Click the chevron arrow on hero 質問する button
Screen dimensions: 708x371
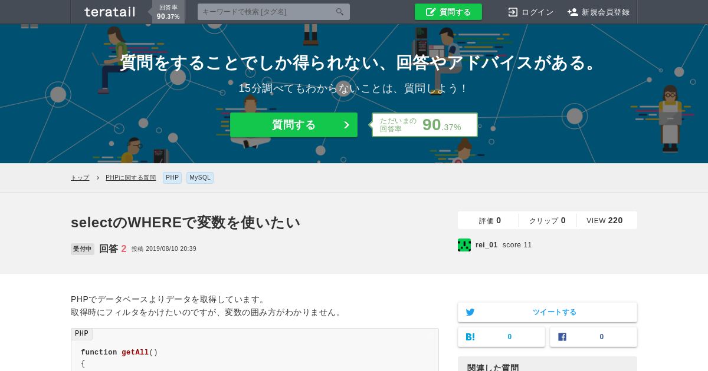[x=346, y=125]
